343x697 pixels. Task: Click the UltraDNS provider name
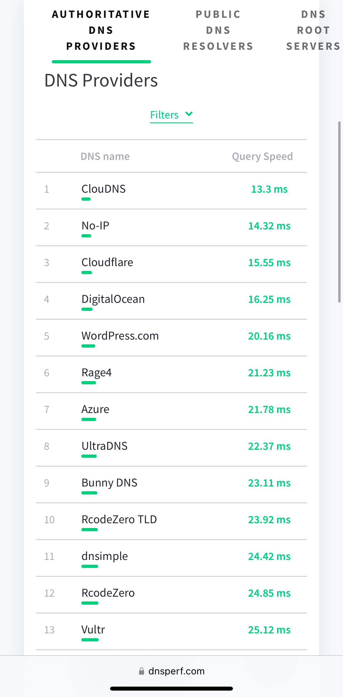(x=104, y=446)
